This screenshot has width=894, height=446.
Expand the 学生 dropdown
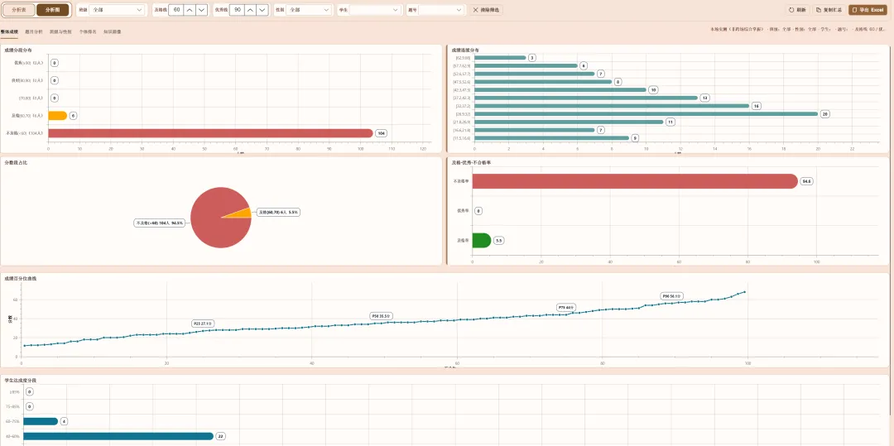pyautogui.click(x=375, y=10)
